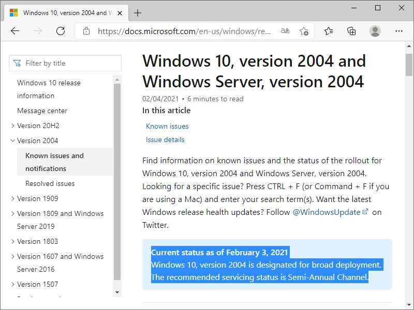Open the Translate page icon in address bar
The image size is (414, 310).
pos(285,31)
